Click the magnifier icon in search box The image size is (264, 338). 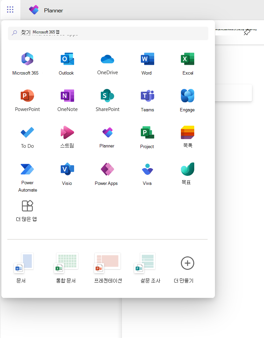coord(14,33)
